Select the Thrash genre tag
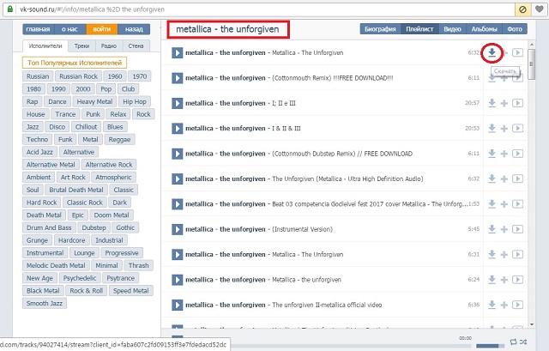The image size is (549, 351). tap(139, 265)
